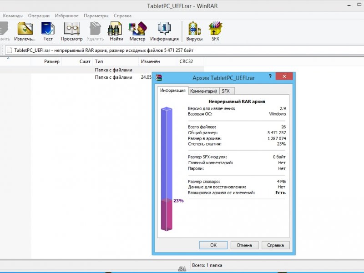Click the Отмена (Cancel) button
364x273 pixels.
(x=244, y=245)
